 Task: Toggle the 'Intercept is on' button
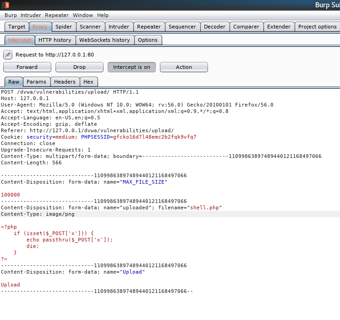click(x=132, y=67)
